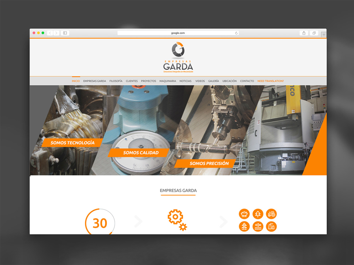Click the SOMOS CALIDAD banner
This screenshot has height=265, width=354.
(139, 152)
